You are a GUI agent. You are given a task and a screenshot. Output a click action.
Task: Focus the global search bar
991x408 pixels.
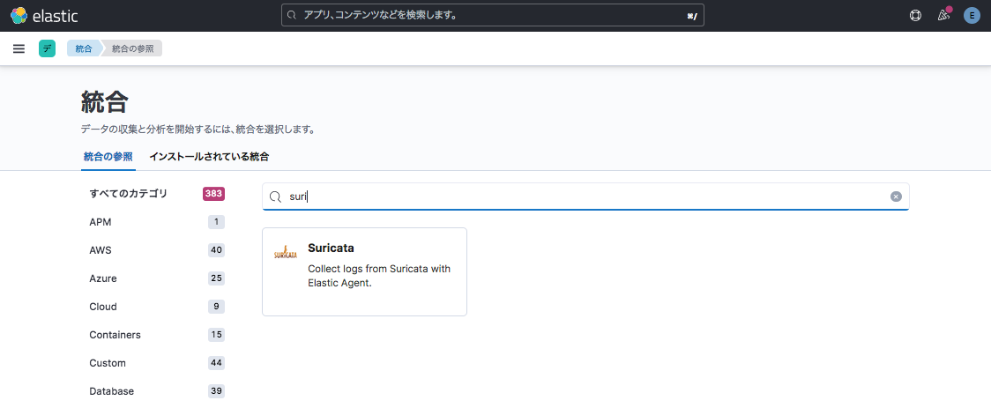[x=492, y=15]
